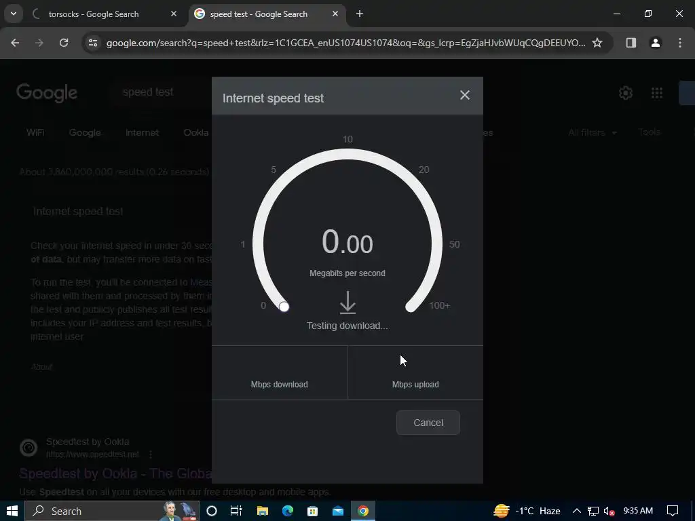The height and width of the screenshot is (521, 695).
Task: Open the notification center icon
Action: (x=673, y=511)
